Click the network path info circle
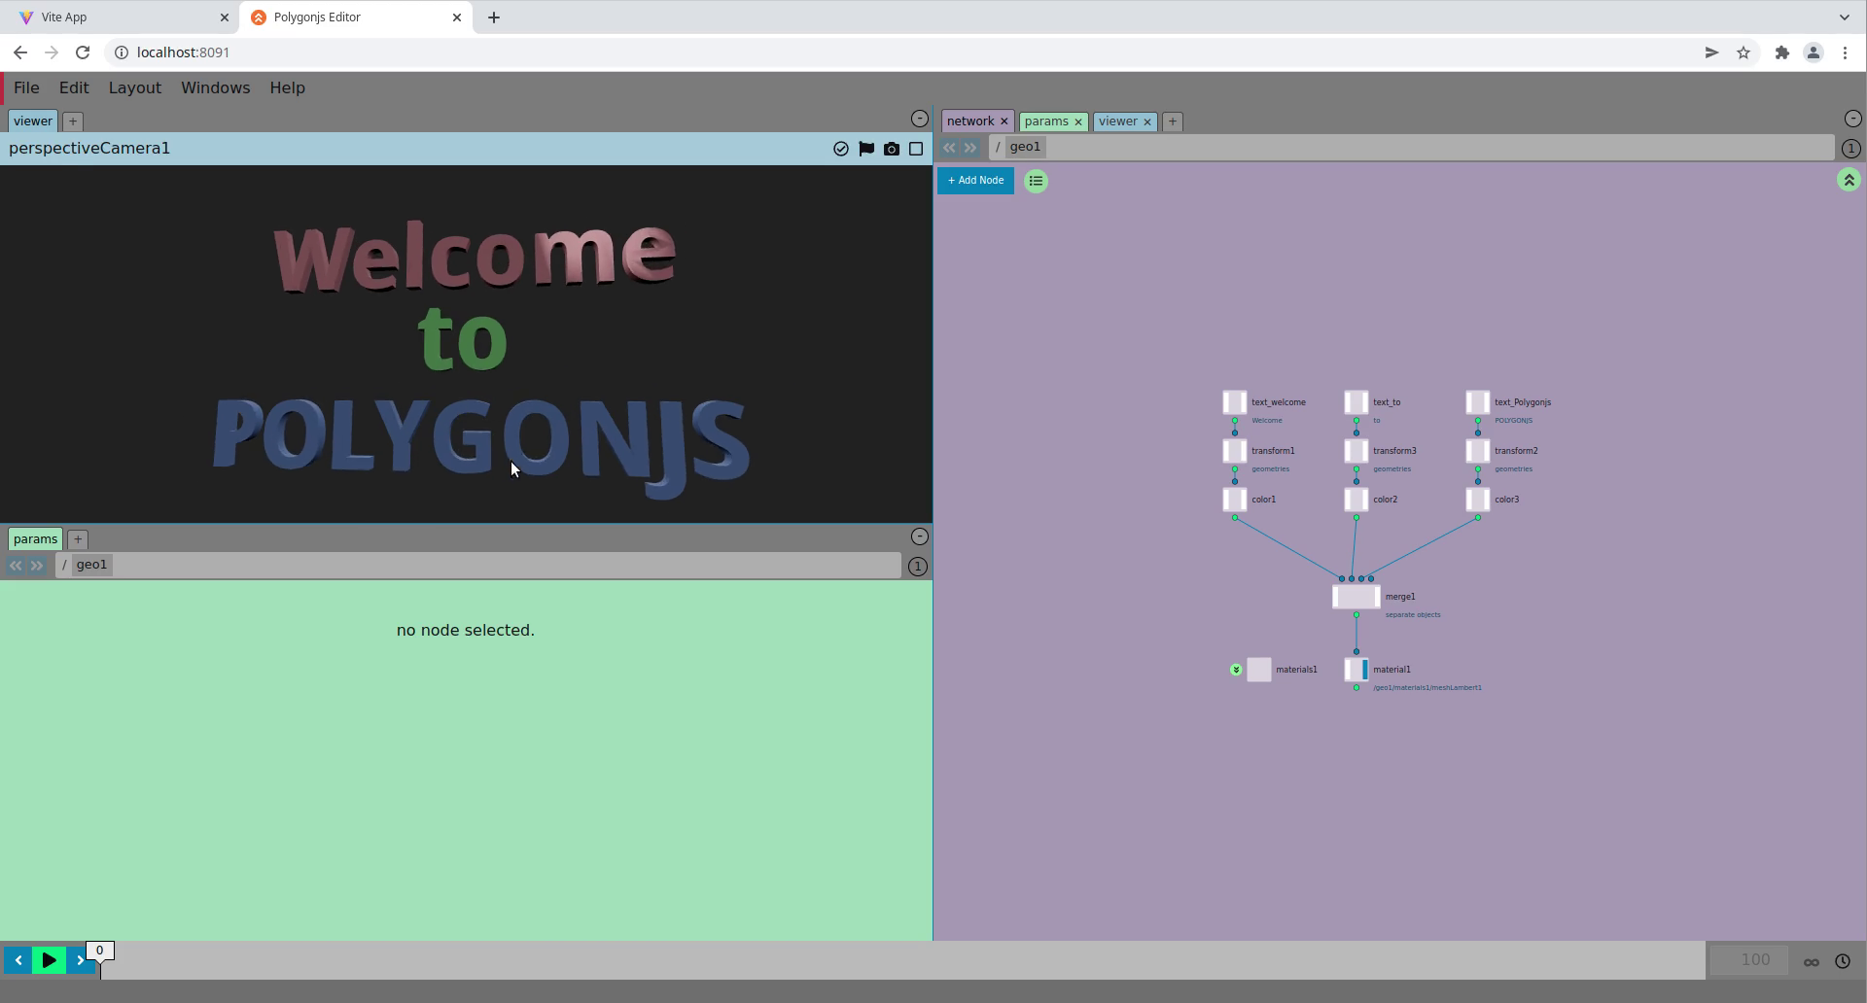Screen dimensions: 1867x1003 [1850, 149]
